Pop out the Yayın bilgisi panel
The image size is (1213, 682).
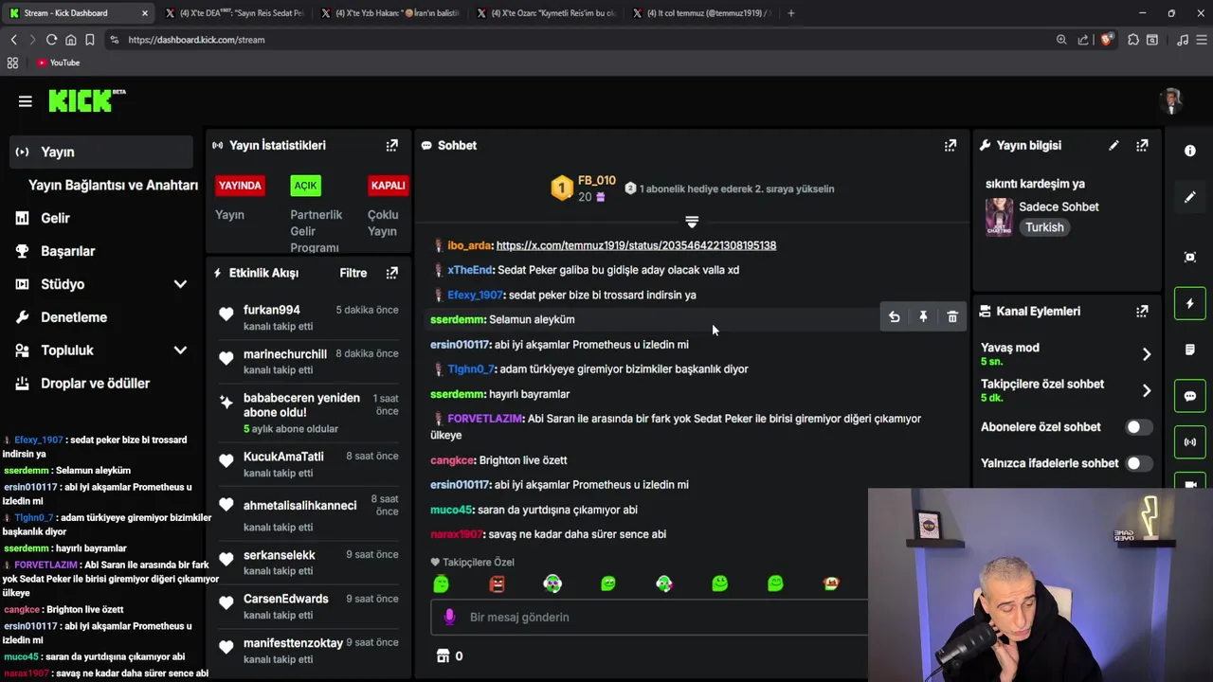tap(1142, 145)
